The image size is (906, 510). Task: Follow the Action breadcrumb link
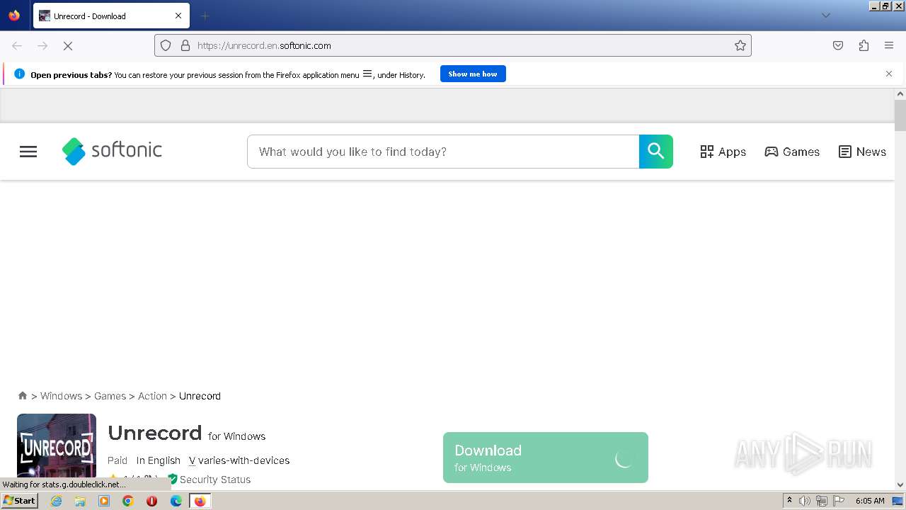(x=152, y=396)
